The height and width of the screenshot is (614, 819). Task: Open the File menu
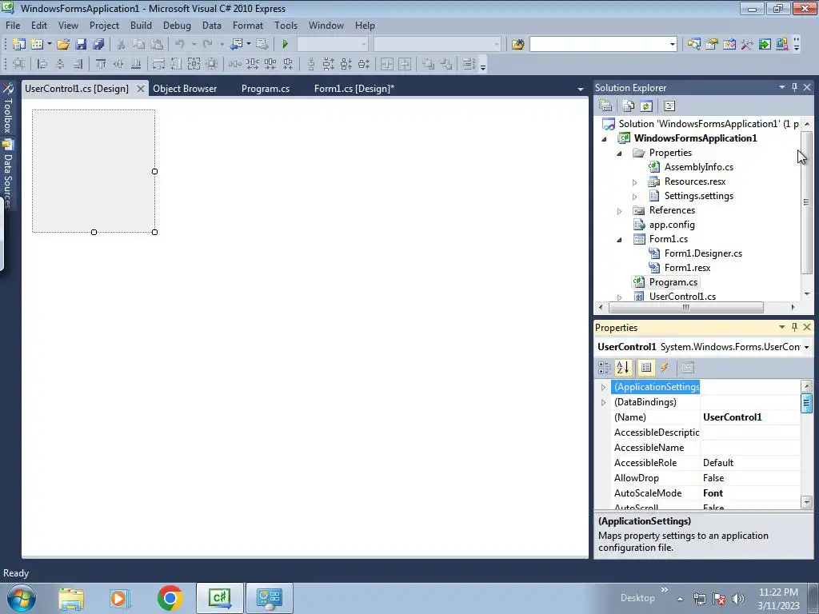pos(13,25)
